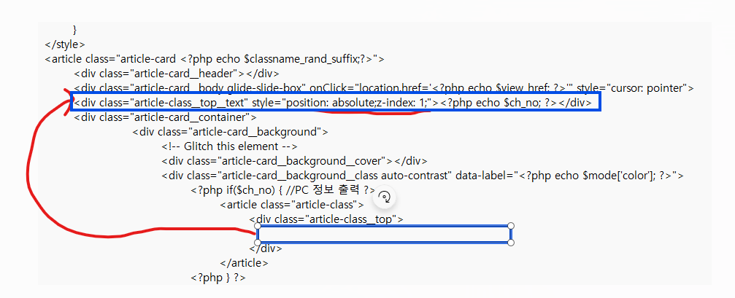
Task: Click the article-card__background__cover div line
Action: (294, 161)
